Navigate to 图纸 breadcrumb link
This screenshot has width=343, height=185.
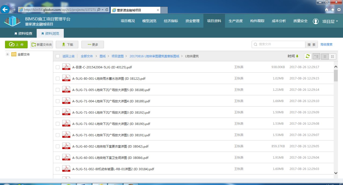(103, 56)
